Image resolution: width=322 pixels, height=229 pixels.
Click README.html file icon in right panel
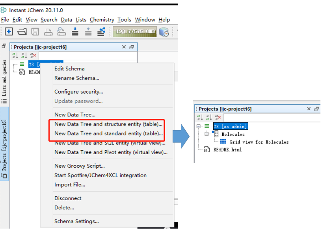pos(207,149)
